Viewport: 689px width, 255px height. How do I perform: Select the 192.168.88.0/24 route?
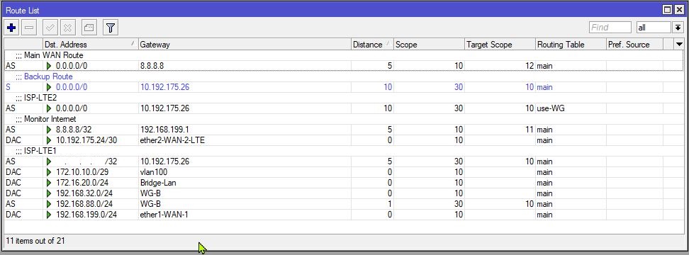point(344,204)
